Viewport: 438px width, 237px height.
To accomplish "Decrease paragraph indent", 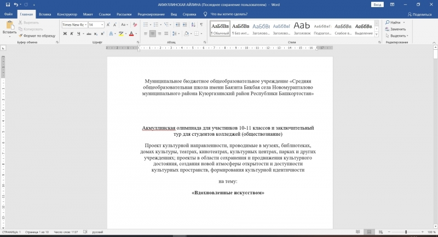I will pos(177,25).
